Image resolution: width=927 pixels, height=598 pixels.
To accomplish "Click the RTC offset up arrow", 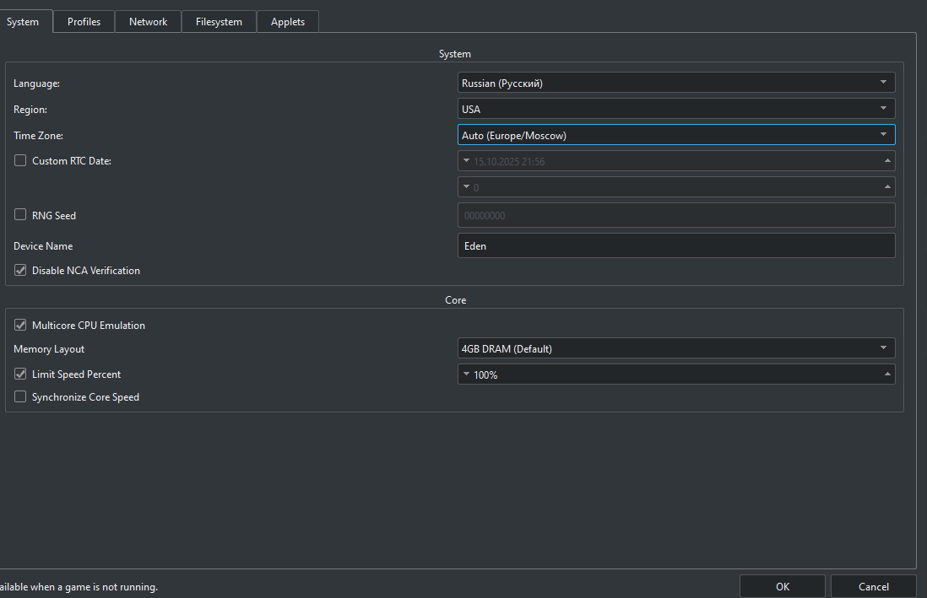I will pyautogui.click(x=887, y=186).
